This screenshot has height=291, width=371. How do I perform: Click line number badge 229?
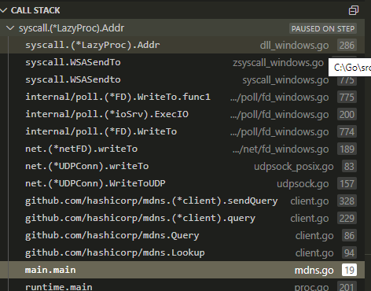347,218
